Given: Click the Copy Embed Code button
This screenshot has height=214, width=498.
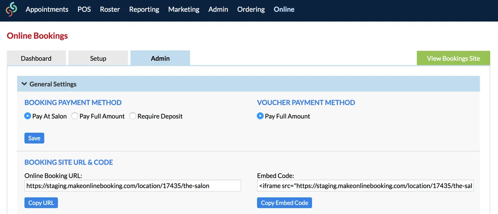Looking at the screenshot, I should tap(284, 203).
